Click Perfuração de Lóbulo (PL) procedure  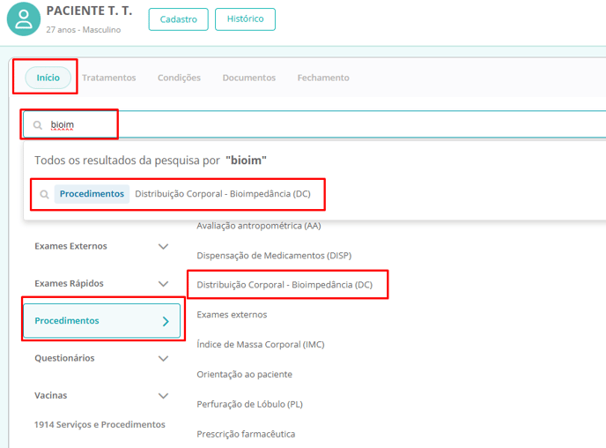click(253, 404)
